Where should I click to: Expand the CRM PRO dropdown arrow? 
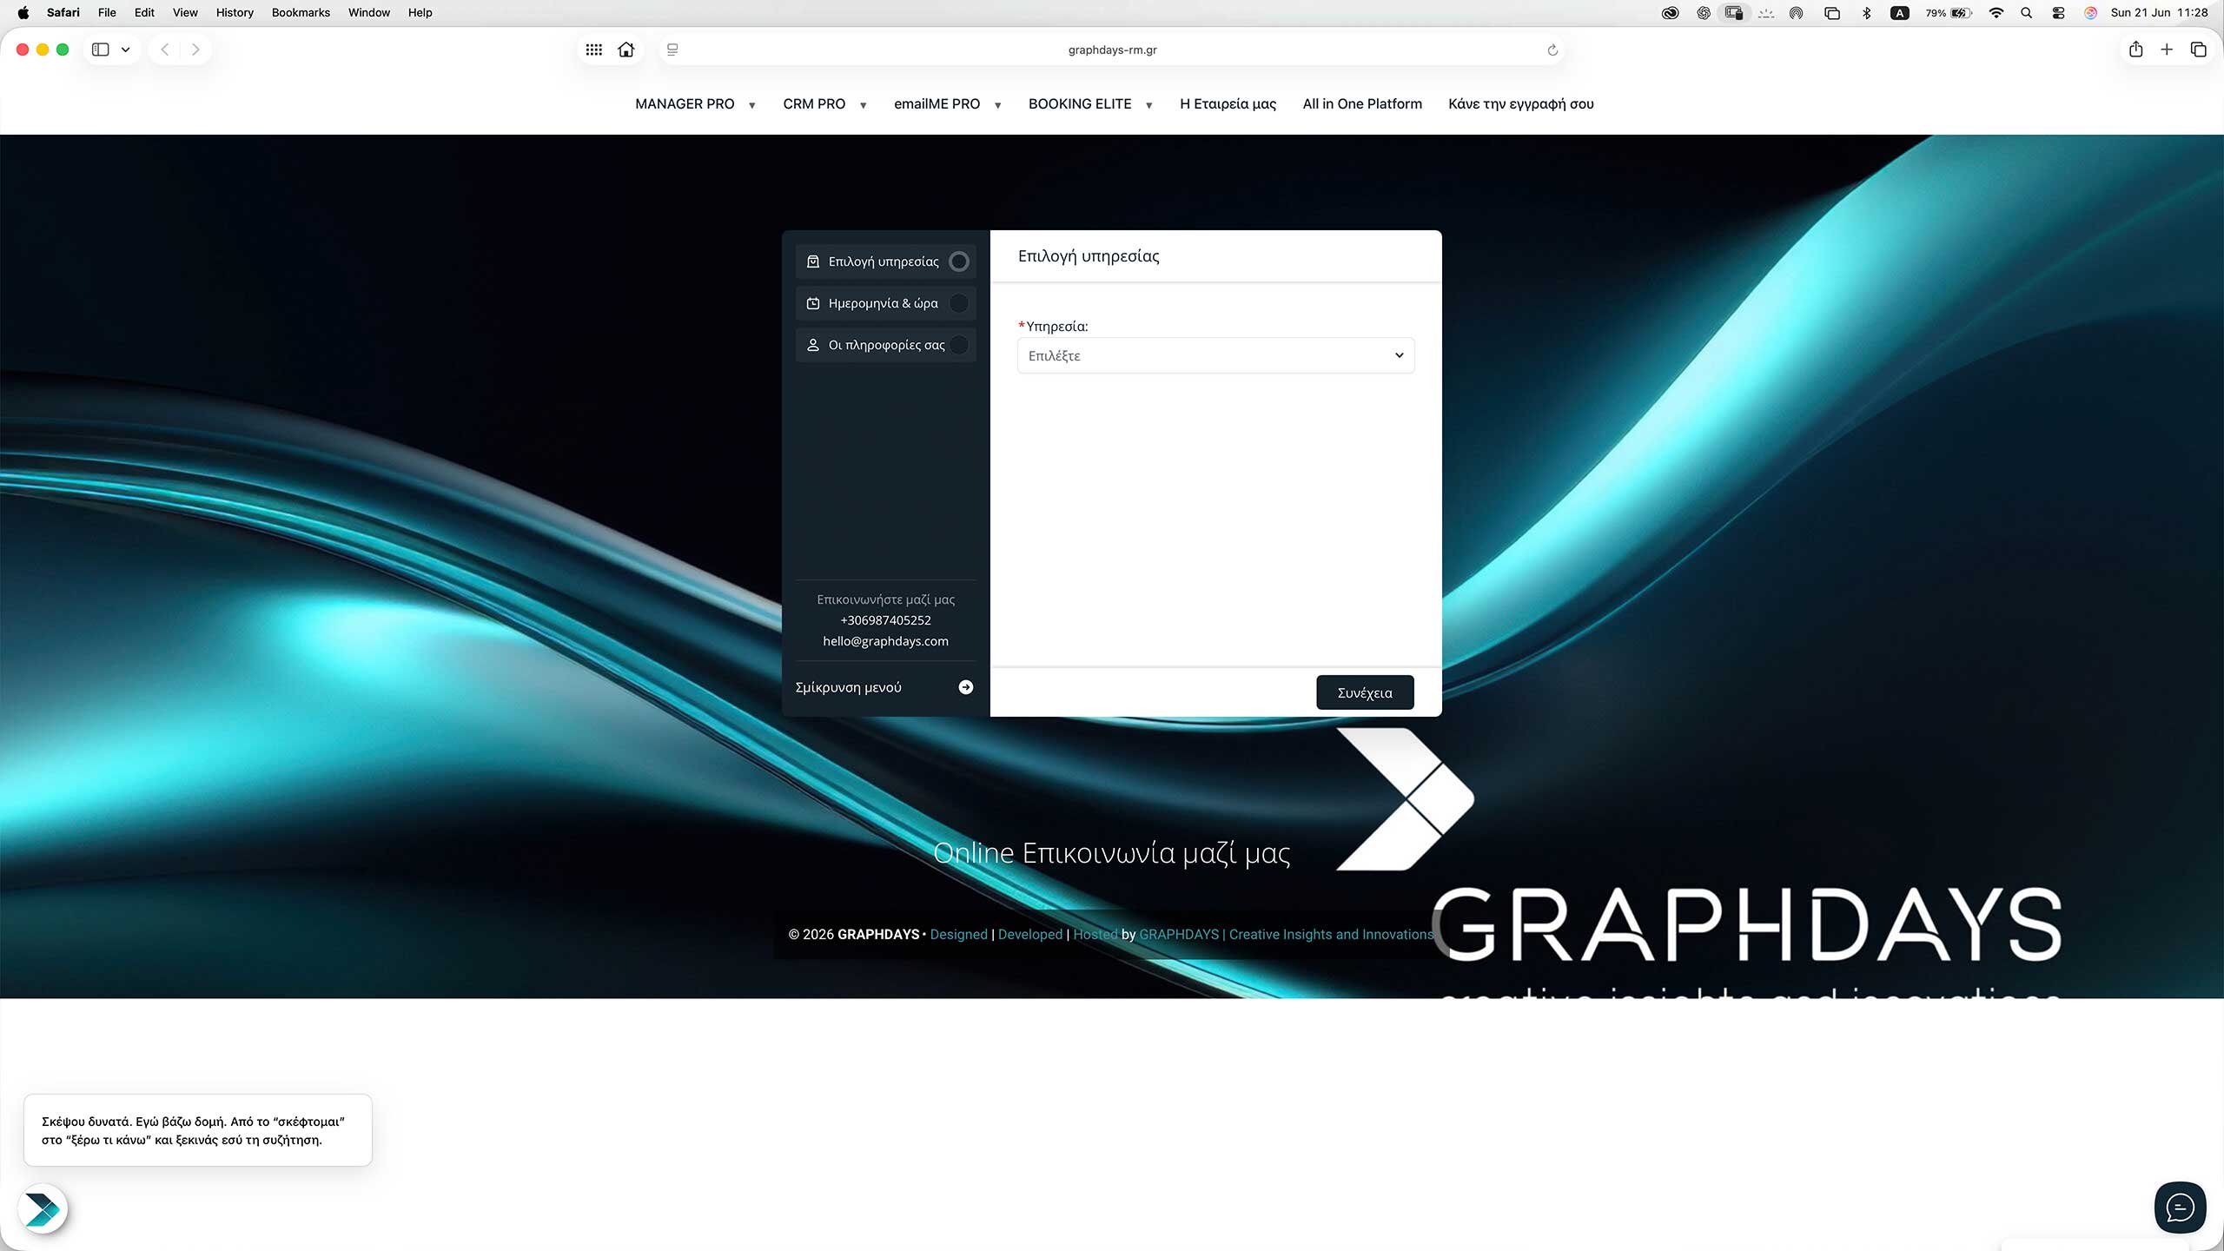tap(863, 105)
